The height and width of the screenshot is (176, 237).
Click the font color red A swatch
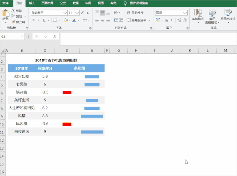click(74, 20)
